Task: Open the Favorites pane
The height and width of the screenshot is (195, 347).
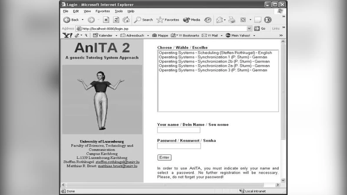Action: [x=168, y=20]
